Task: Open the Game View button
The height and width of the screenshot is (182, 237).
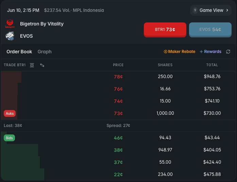Action: 211,10
